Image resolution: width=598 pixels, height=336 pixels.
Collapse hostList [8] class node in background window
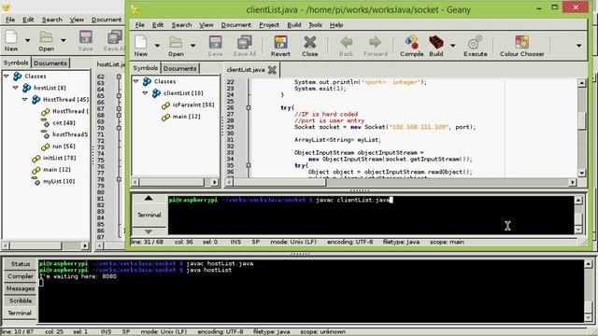(x=16, y=88)
